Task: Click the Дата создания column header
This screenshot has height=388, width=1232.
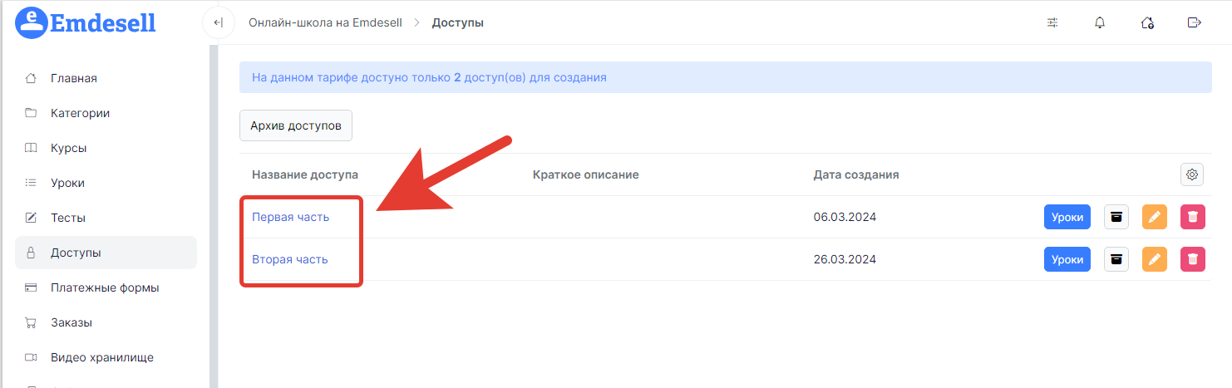Action: pos(856,174)
